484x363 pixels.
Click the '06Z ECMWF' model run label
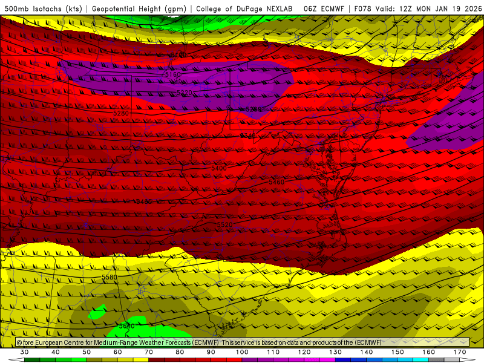point(324,8)
